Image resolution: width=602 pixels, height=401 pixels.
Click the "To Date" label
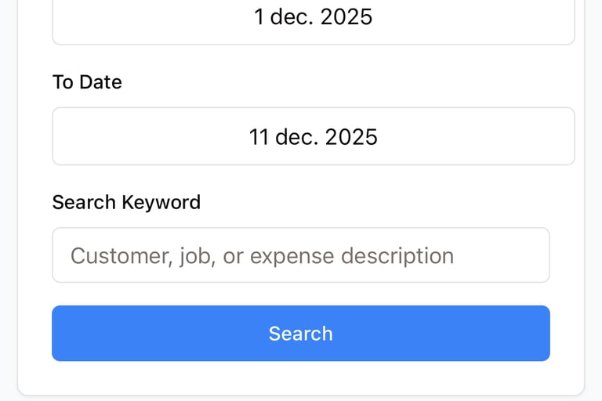click(87, 82)
